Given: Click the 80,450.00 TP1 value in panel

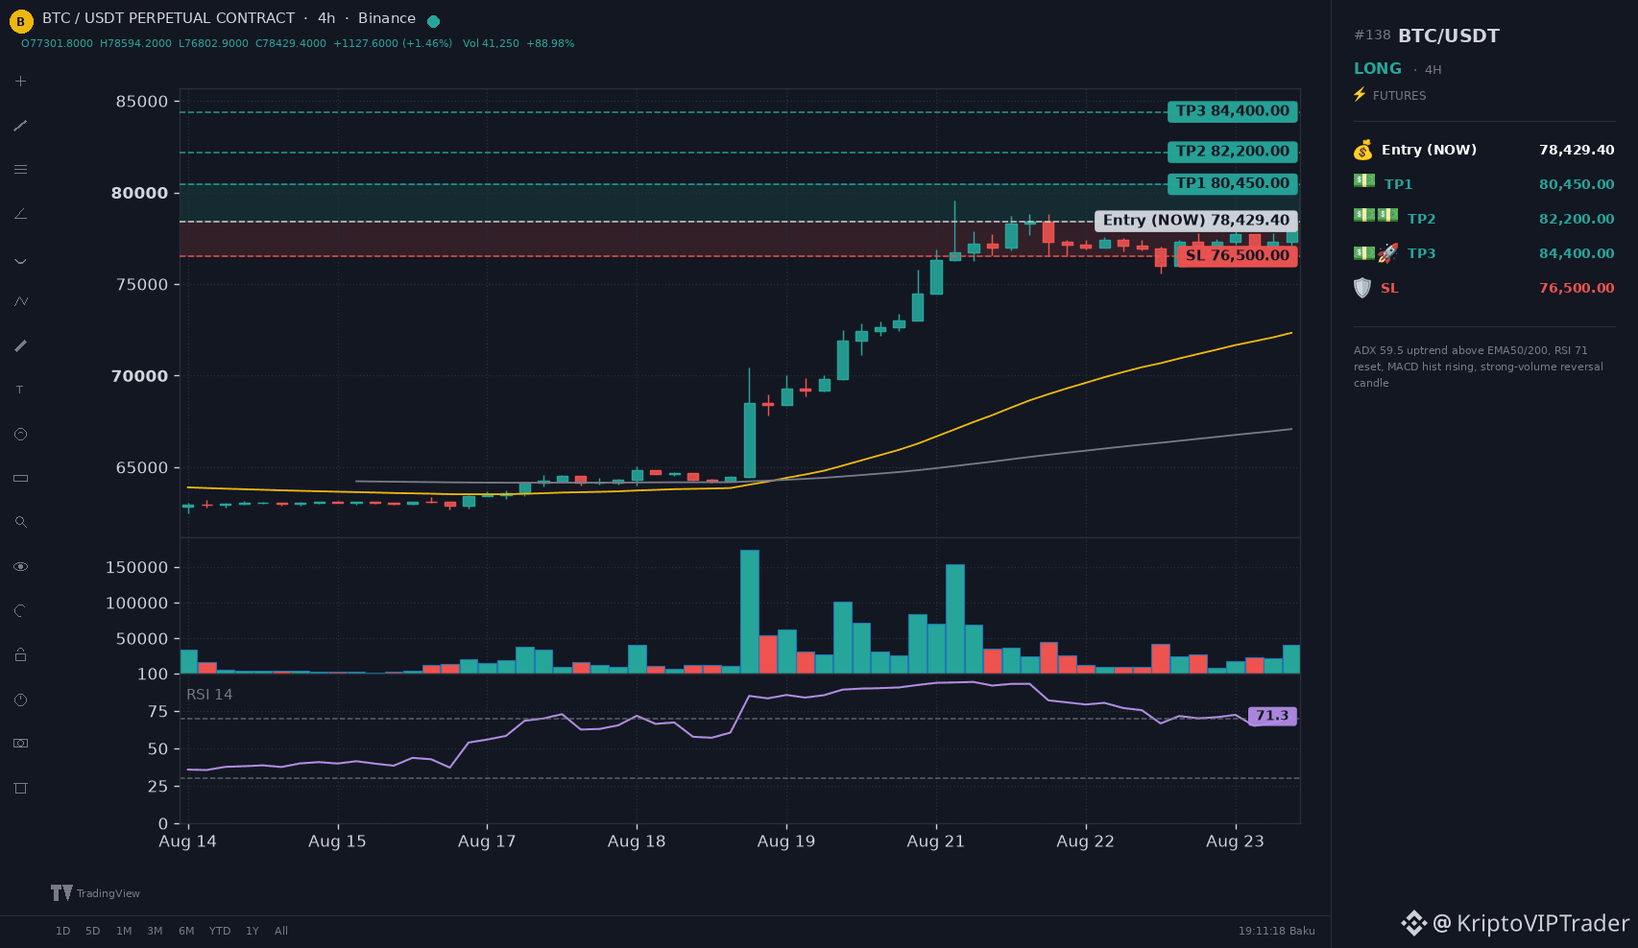Looking at the screenshot, I should (x=1577, y=184).
